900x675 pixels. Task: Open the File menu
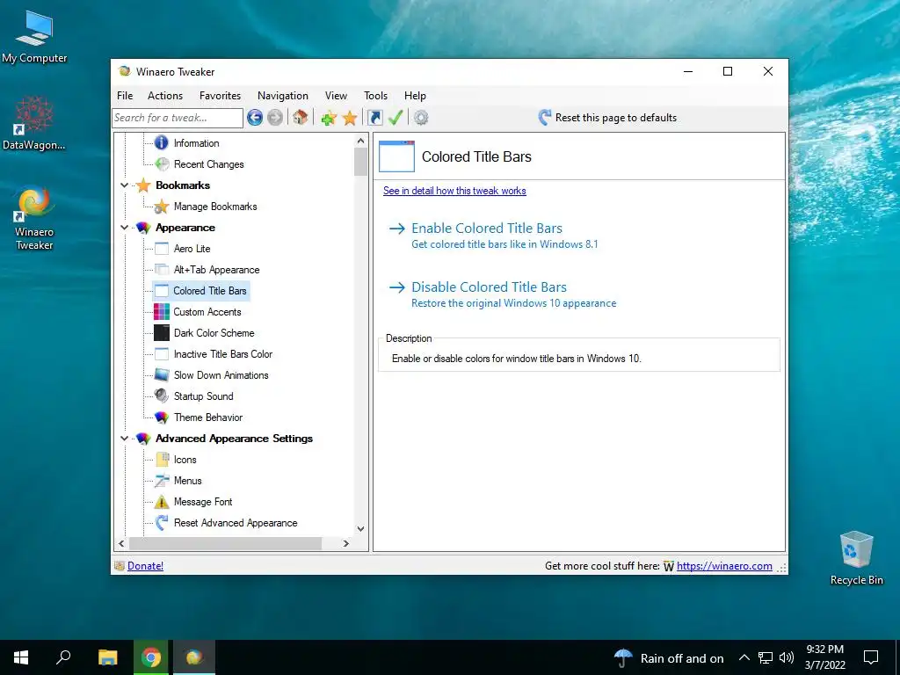pos(125,96)
